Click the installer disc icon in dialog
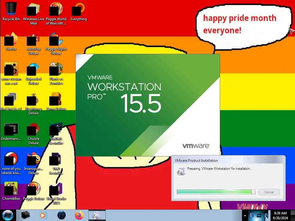The image size is (295, 221). 181,172
